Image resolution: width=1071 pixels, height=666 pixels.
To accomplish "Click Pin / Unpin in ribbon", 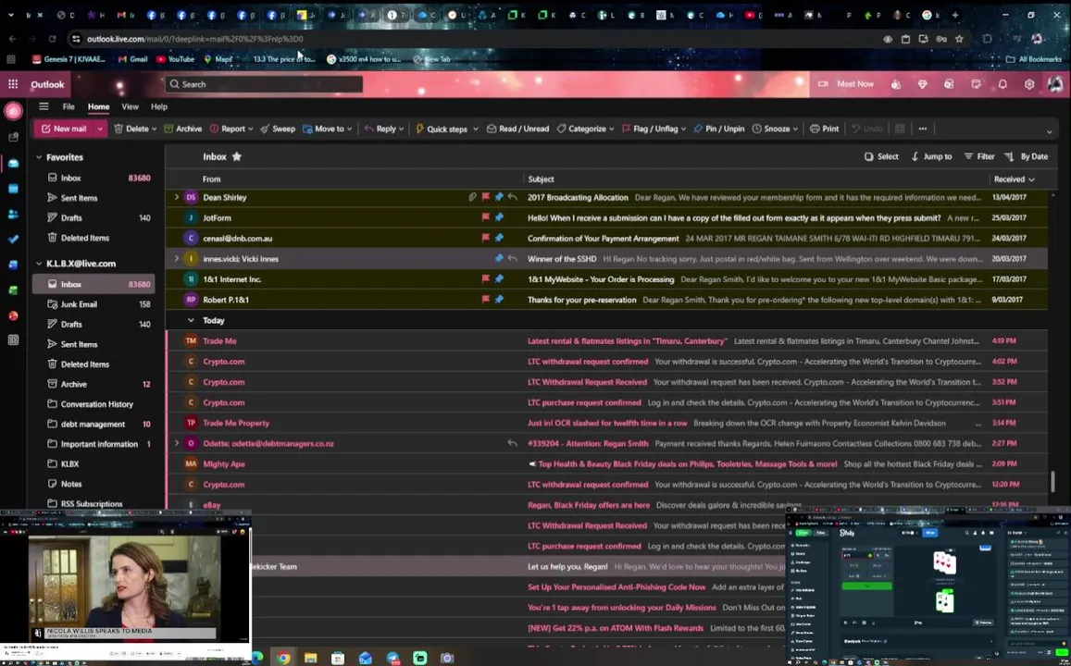I will pyautogui.click(x=718, y=129).
